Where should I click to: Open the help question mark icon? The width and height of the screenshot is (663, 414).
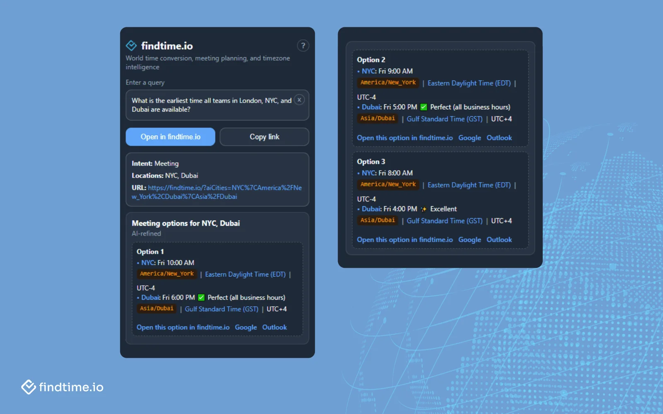coord(303,46)
